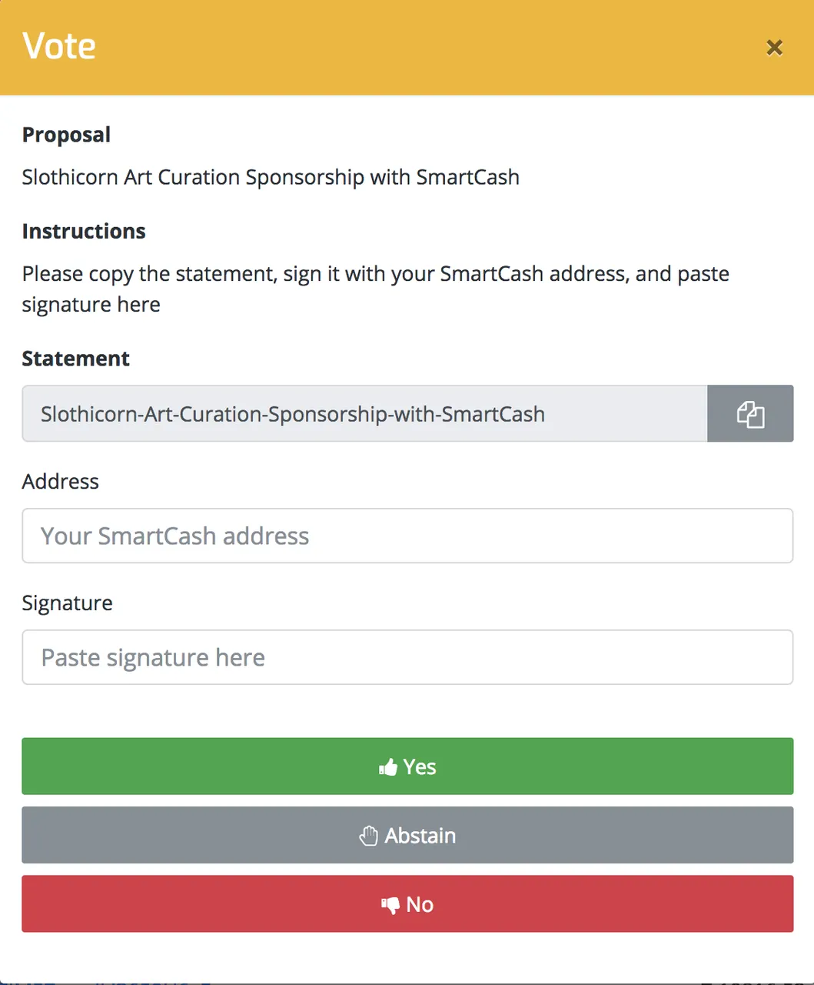Click the Instructions heading

point(84,232)
